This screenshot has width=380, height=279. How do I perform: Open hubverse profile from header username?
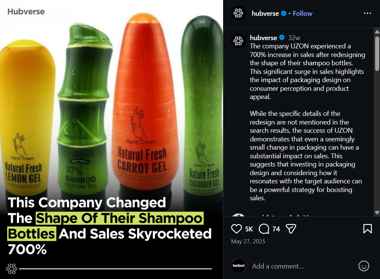[265, 13]
